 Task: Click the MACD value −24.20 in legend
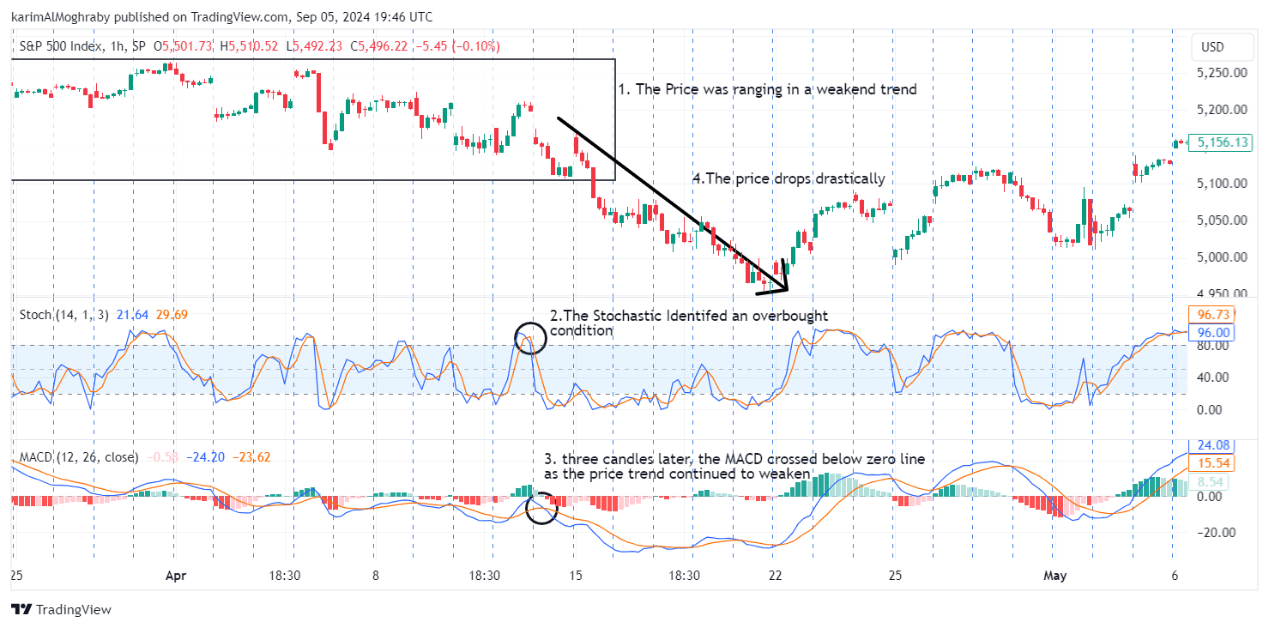[x=207, y=457]
